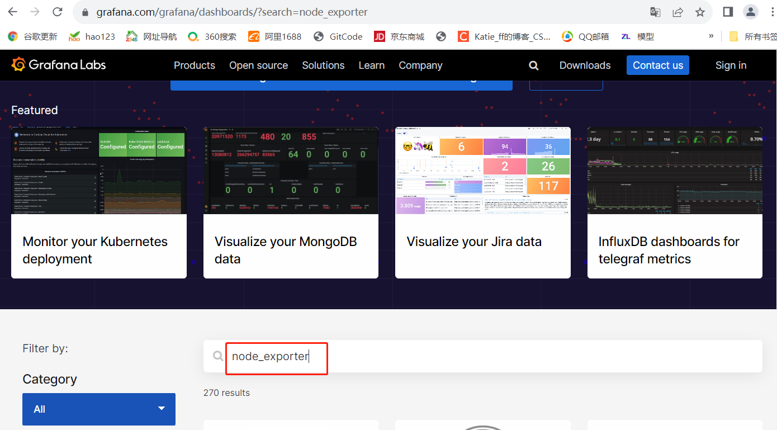This screenshot has width=777, height=430.
Task: Open the GitCode bookmark
Action: [338, 36]
